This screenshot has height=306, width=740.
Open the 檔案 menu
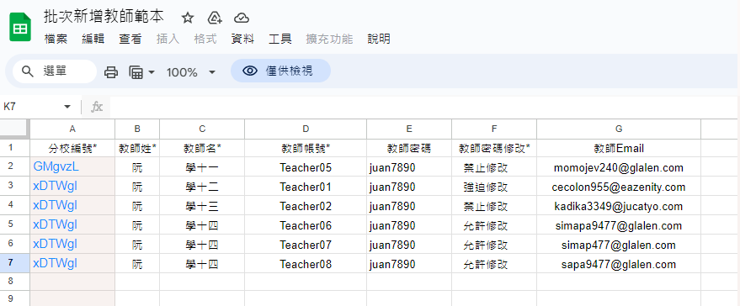coord(56,40)
